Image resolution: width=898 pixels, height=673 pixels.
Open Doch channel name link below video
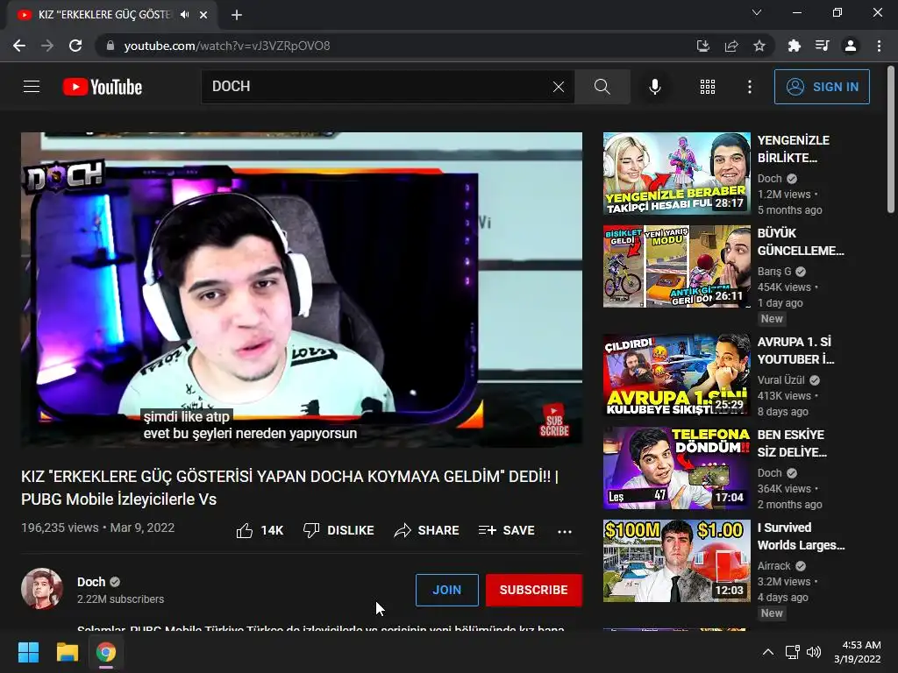point(91,582)
